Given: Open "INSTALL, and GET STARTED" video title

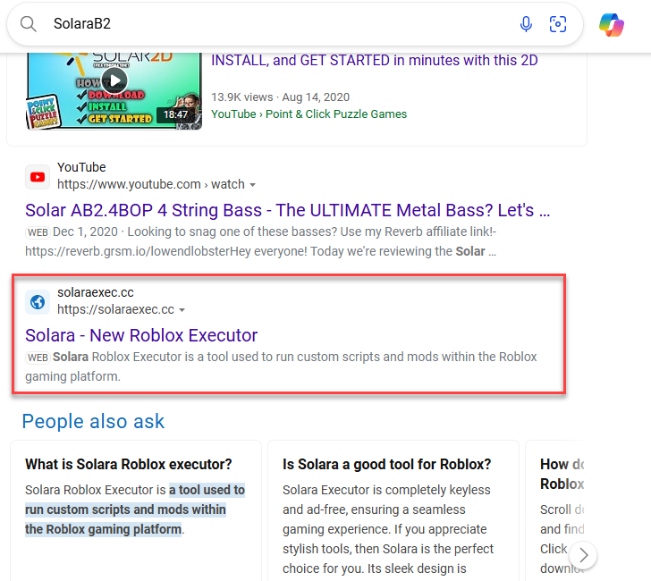Looking at the screenshot, I should pyautogui.click(x=374, y=61).
